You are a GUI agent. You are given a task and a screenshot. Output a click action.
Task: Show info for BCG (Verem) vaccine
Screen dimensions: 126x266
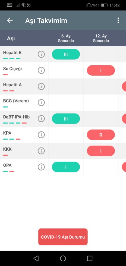[41, 102]
